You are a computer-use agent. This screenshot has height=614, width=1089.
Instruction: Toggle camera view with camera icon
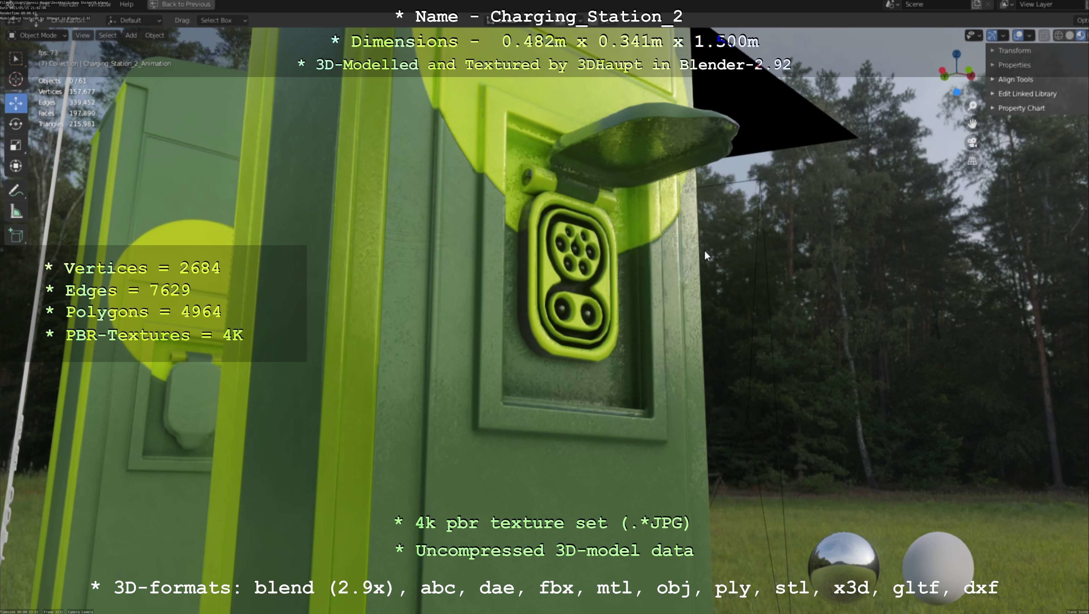click(x=972, y=143)
